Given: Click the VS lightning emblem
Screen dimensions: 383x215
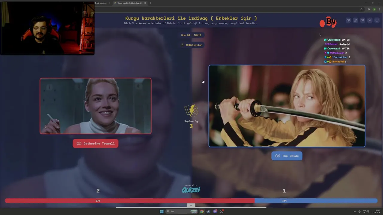Looking at the screenshot, I should (x=191, y=111).
